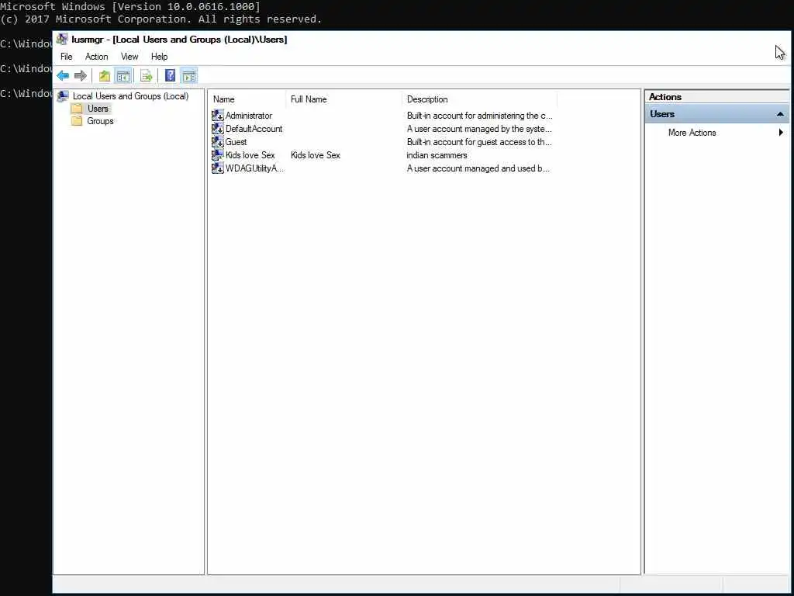794x596 pixels.
Task: Click the Microsoft Corporation copyright line in Command Prompt
Action: click(x=161, y=19)
